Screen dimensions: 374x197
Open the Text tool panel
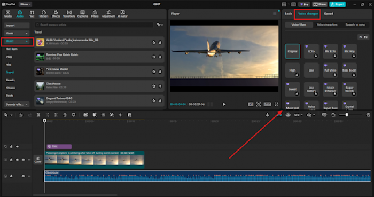(32, 14)
